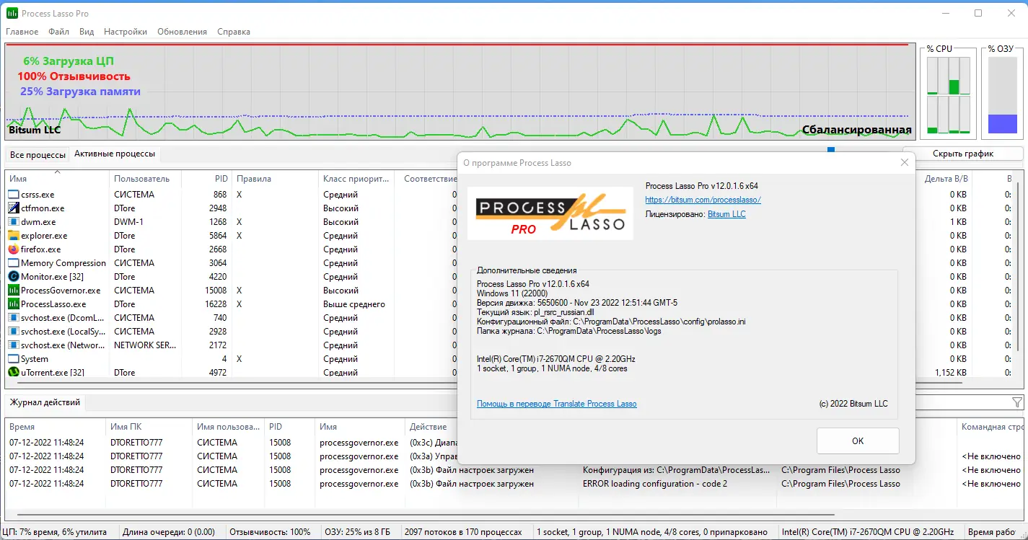Open the Справка menu
Screen dimensions: 1028x540
tap(233, 32)
